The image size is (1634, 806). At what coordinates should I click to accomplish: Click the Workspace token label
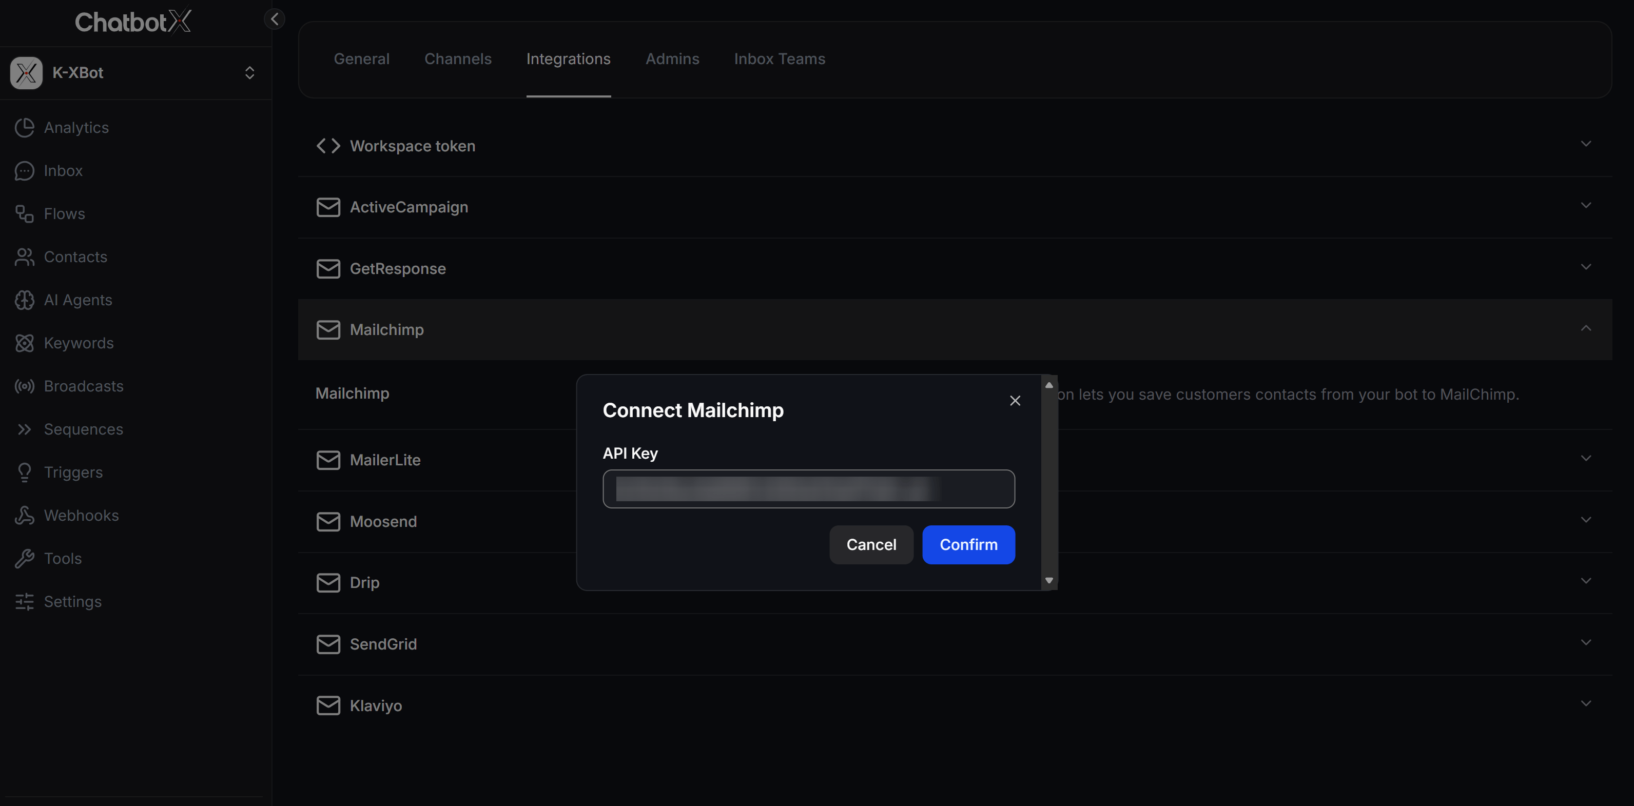tap(412, 146)
